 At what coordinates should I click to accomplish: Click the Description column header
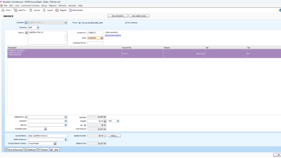[x=65, y=48]
